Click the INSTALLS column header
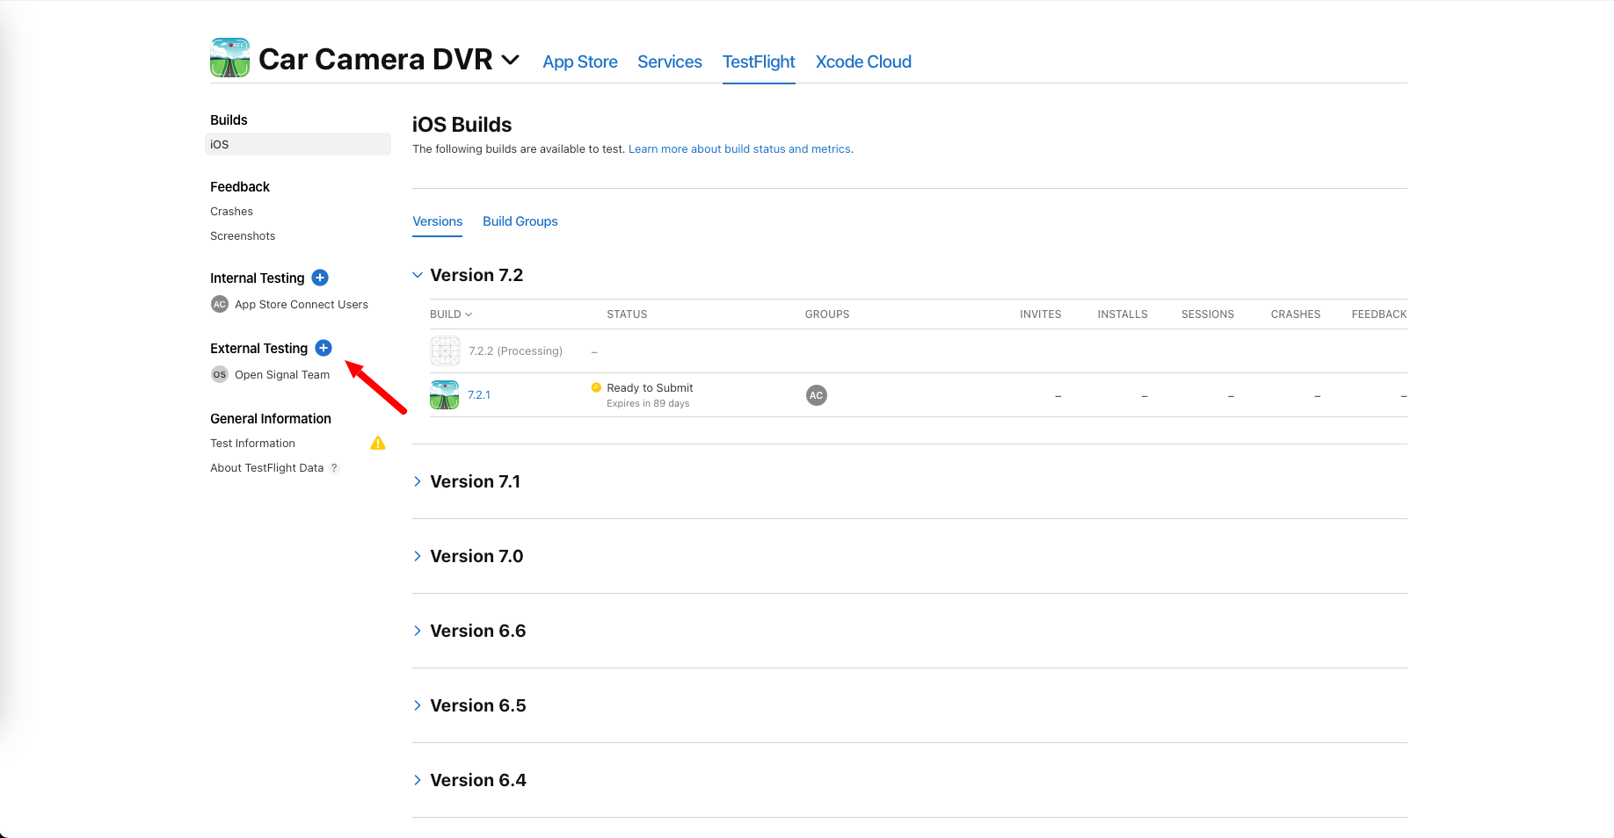The height and width of the screenshot is (838, 1614). tap(1123, 314)
